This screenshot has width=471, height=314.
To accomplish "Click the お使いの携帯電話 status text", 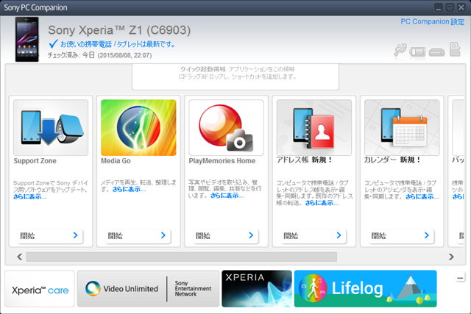I will 118,44.
